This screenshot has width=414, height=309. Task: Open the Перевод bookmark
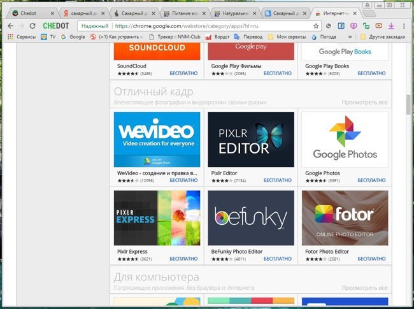[x=248, y=37]
